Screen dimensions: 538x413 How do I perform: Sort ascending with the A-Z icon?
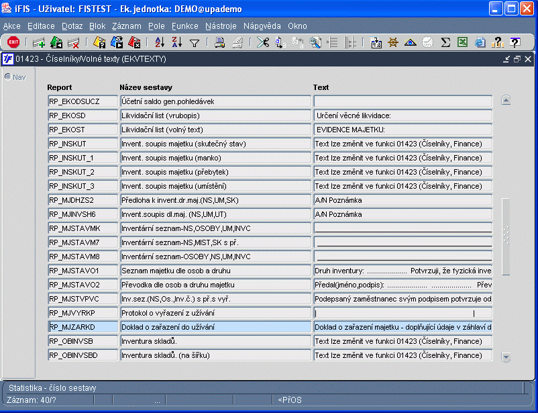click(x=160, y=42)
